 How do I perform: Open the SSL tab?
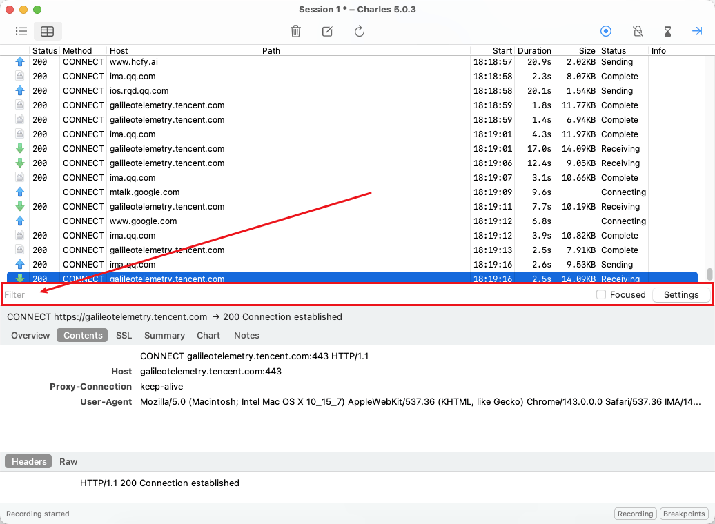pyautogui.click(x=124, y=335)
